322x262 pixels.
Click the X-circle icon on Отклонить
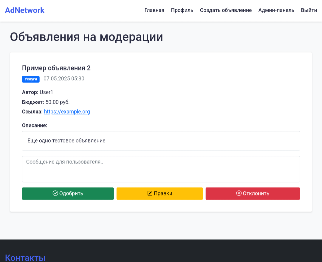(x=239, y=193)
